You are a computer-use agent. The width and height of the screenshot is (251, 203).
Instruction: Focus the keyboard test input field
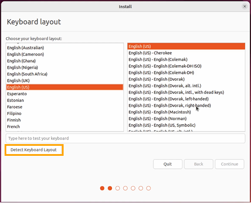(x=125, y=138)
